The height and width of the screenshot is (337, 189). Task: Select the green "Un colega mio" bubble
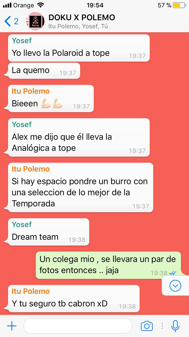tap(108, 265)
